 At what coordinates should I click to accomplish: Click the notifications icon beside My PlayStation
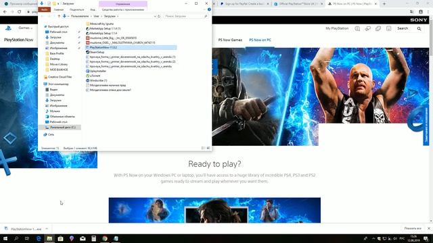tap(357, 28)
